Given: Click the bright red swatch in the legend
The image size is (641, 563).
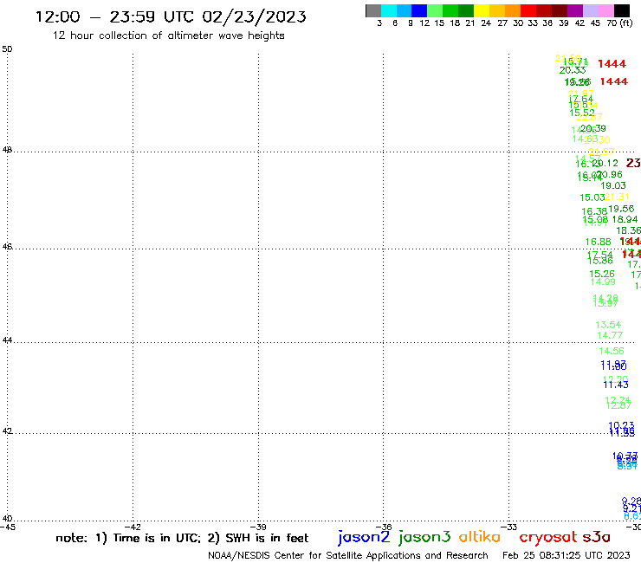Looking at the screenshot, I should tap(528, 10).
